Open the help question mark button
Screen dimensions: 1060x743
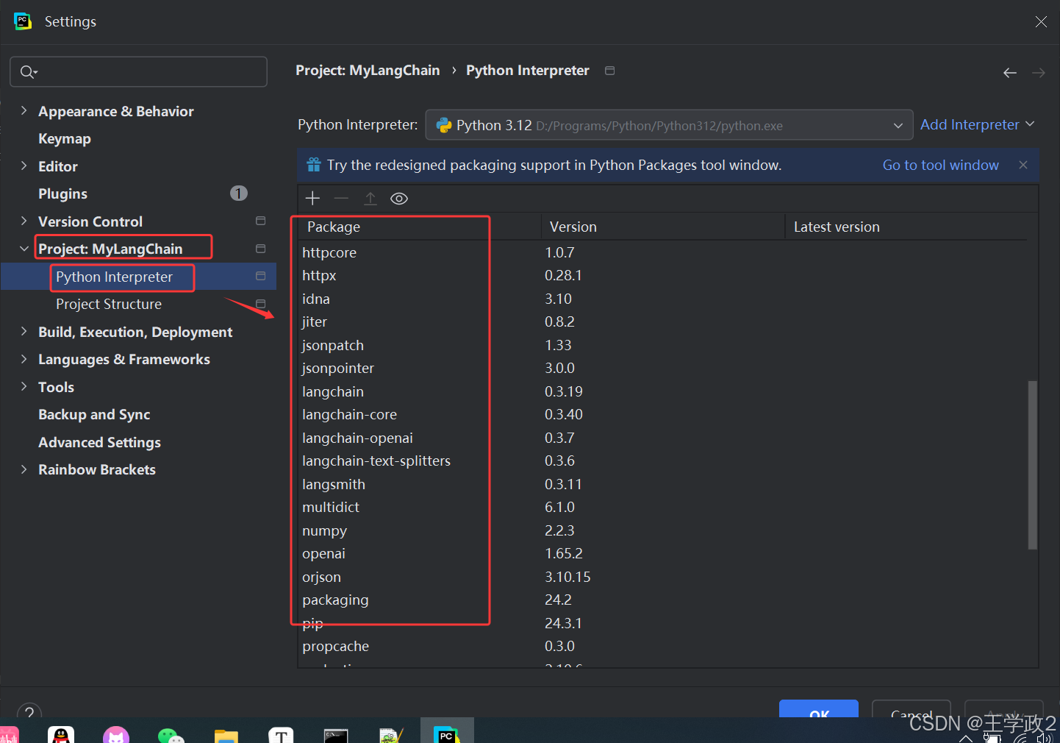pos(29,712)
